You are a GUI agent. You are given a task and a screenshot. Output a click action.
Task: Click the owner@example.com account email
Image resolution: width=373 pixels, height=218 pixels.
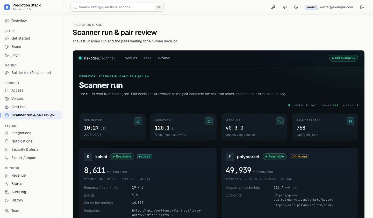[x=336, y=7]
